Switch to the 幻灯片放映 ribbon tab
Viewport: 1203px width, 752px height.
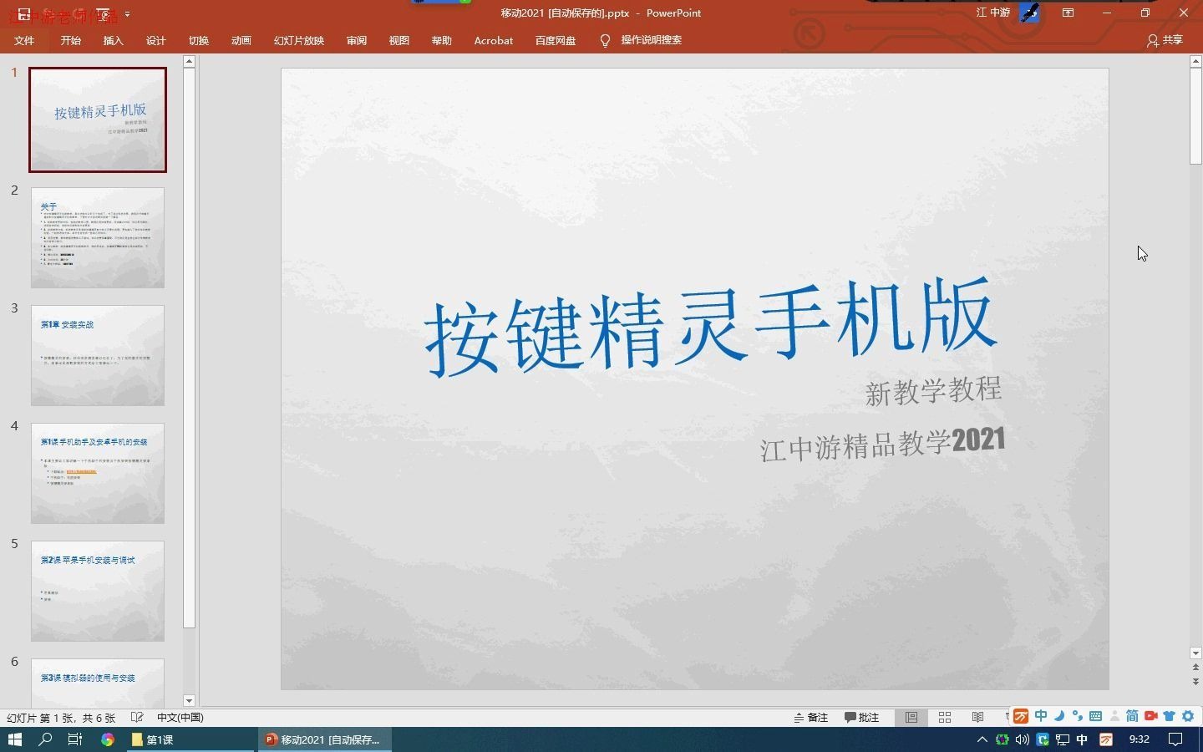298,40
